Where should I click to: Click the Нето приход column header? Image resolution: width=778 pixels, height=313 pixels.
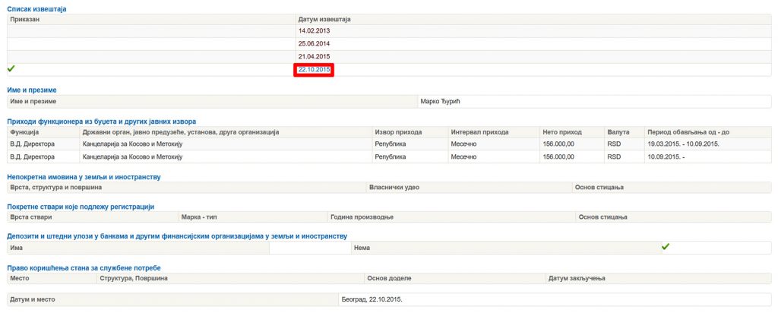[561, 132]
